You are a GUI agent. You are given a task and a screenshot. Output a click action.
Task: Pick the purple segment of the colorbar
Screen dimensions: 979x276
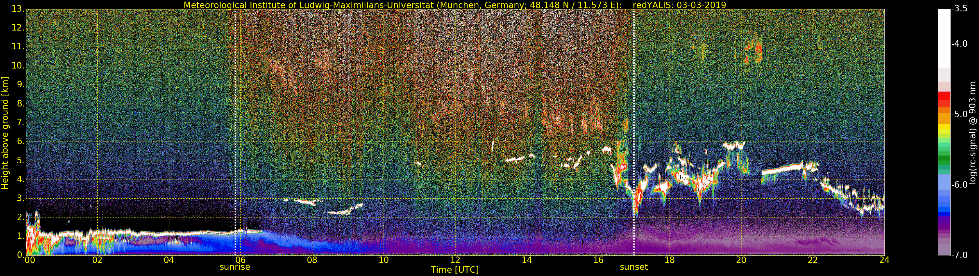[944, 224]
